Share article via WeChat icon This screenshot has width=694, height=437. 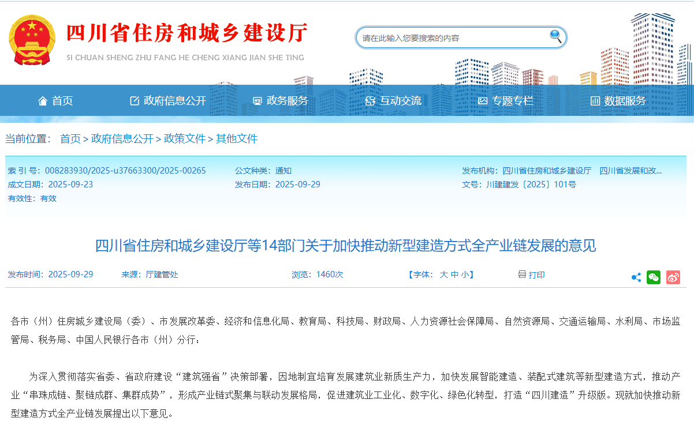[x=654, y=277]
